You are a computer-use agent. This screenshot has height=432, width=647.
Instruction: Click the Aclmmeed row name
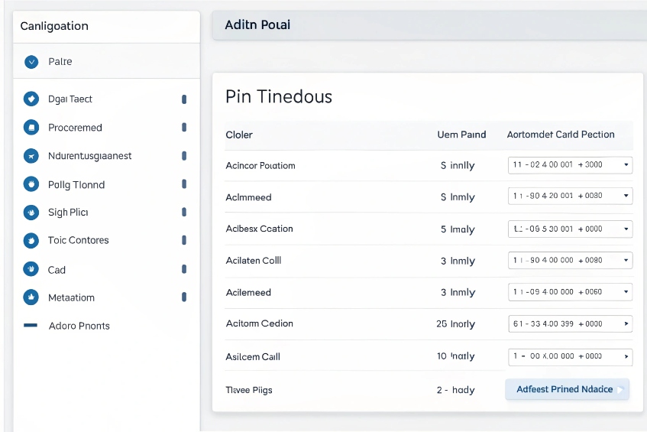tap(248, 197)
